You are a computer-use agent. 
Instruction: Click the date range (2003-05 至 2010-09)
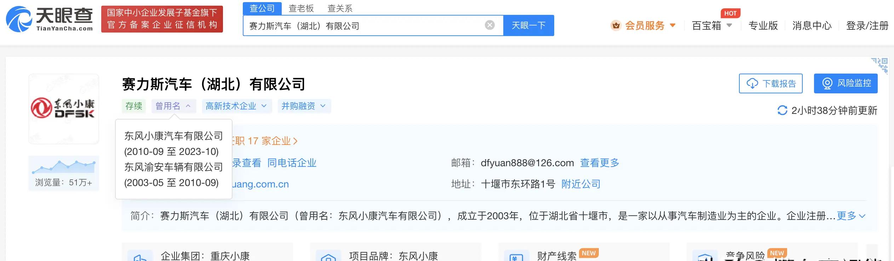pos(171,182)
